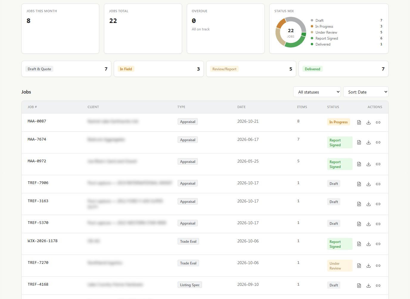Click the link icon for job TREF-7270
Viewport: 410px width, 299px height.
(378, 266)
